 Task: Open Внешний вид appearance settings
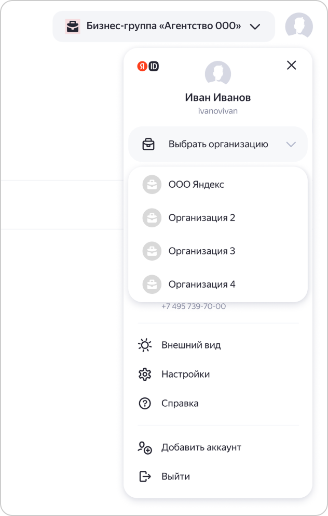tap(191, 345)
